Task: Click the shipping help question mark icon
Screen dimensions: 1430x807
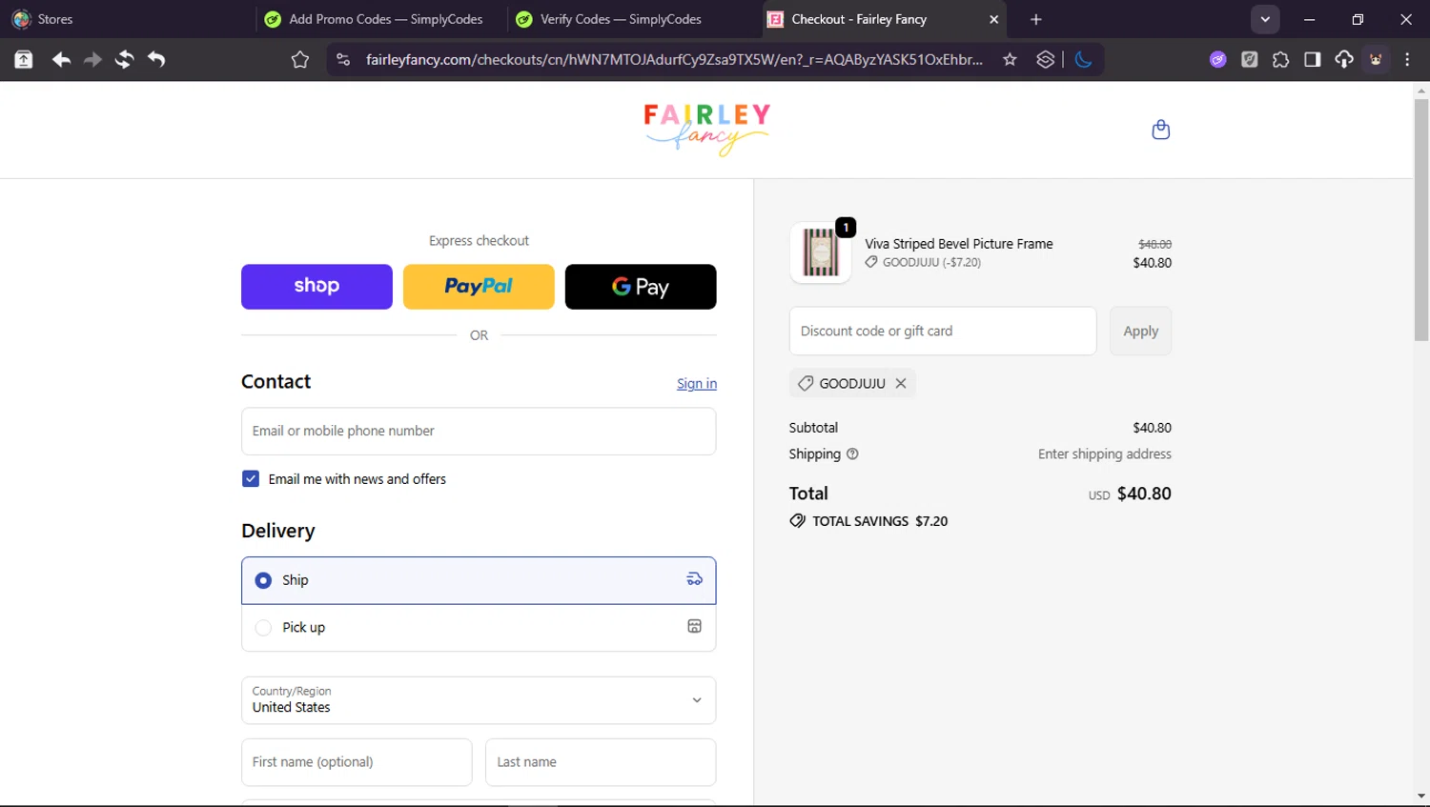Action: pyautogui.click(x=852, y=454)
